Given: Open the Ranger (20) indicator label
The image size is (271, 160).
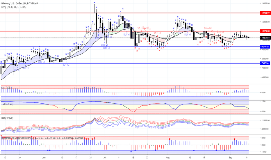Looking at the screenshot, I should tap(7, 118).
